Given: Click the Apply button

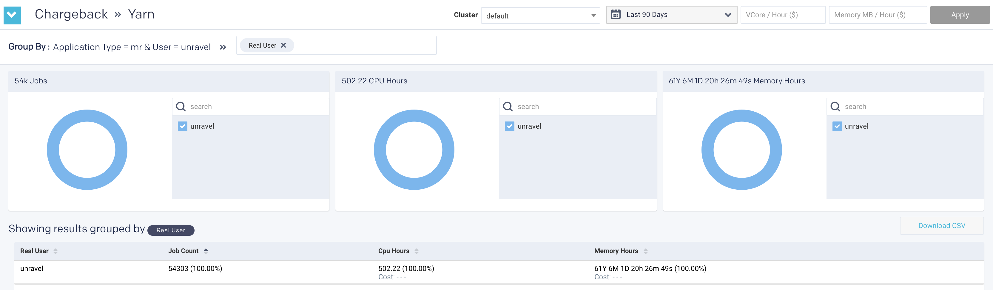Looking at the screenshot, I should [x=960, y=15].
